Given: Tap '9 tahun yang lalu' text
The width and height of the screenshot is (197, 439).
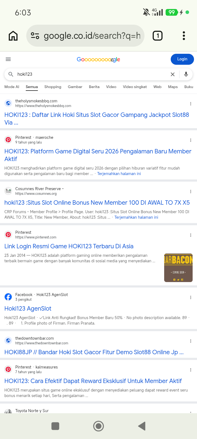Looking at the screenshot, I should click(x=28, y=142).
